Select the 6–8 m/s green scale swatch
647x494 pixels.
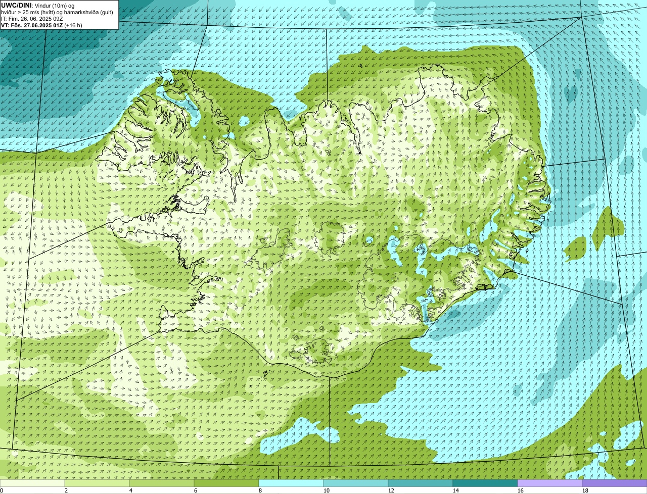click(x=226, y=483)
